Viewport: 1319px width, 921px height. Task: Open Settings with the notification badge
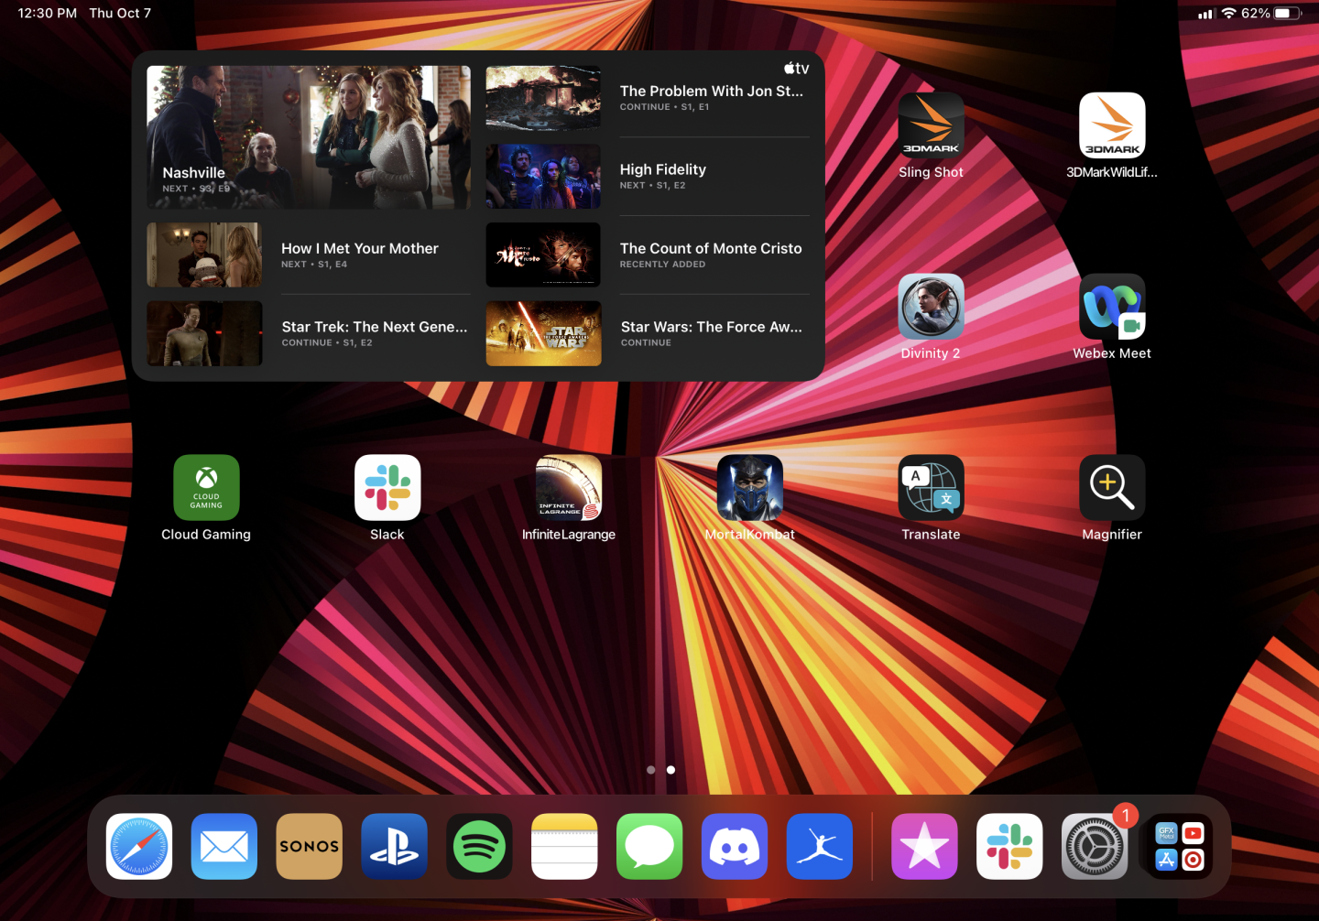[x=1095, y=846]
